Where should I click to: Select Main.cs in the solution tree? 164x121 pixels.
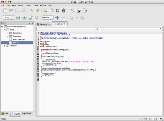(x=17, y=43)
